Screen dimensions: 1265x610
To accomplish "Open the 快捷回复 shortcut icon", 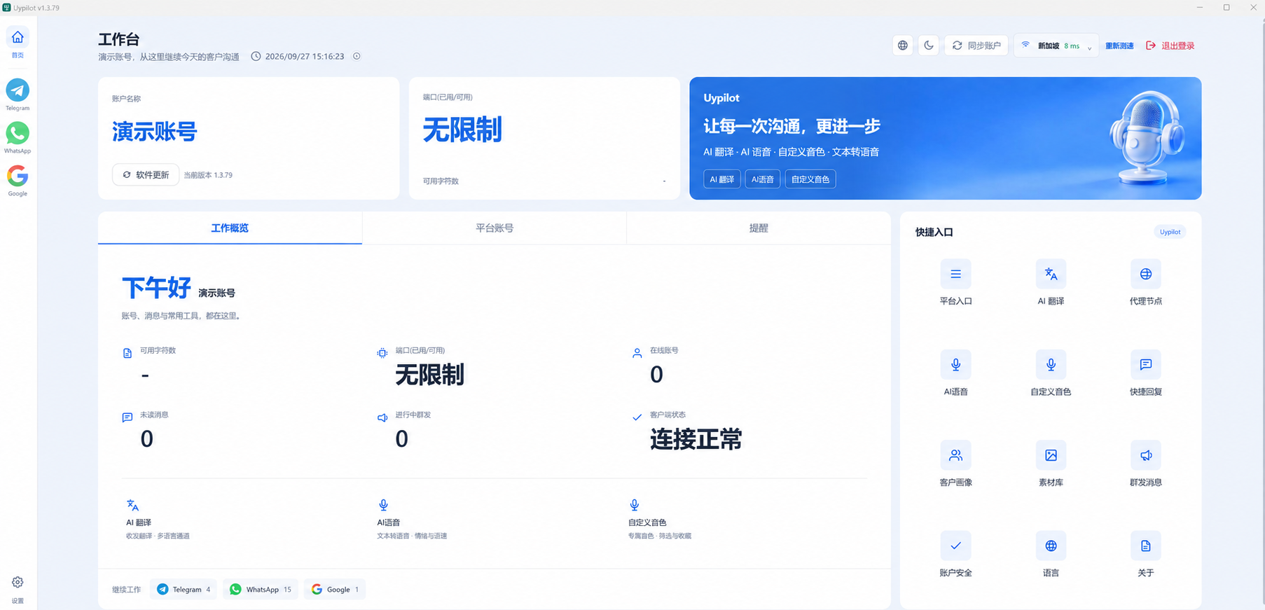I will coord(1146,364).
